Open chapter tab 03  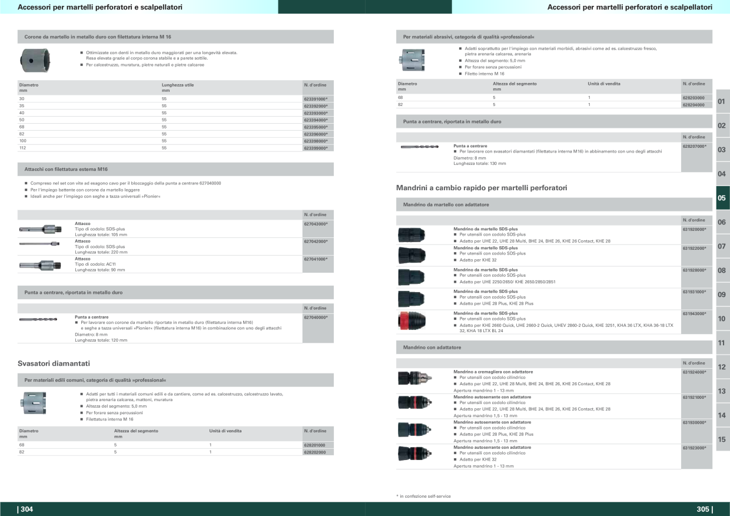pyautogui.click(x=722, y=150)
